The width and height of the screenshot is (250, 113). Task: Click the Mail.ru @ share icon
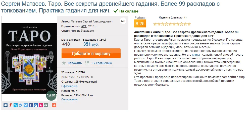tap(21, 105)
